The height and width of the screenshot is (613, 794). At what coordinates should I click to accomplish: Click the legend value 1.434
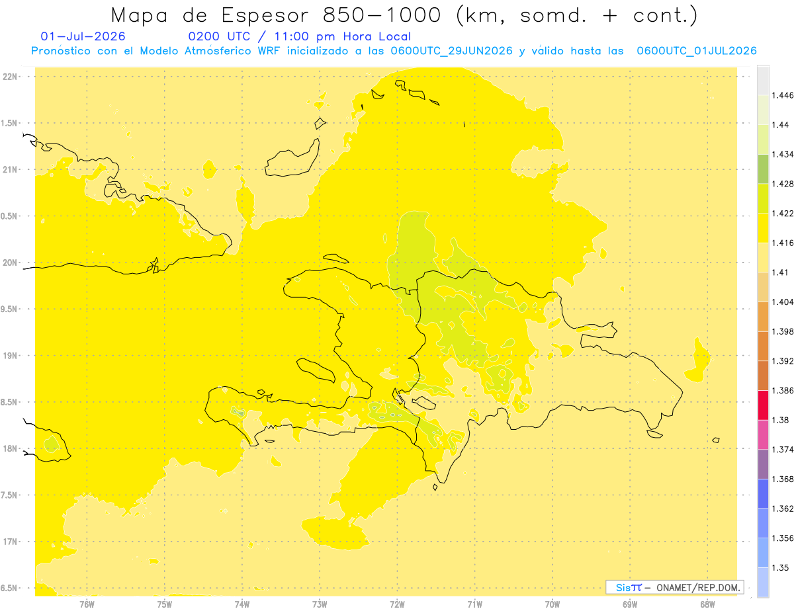click(x=783, y=154)
